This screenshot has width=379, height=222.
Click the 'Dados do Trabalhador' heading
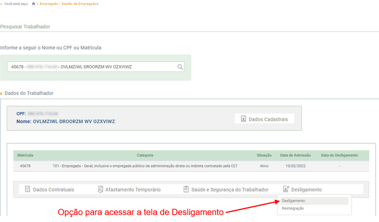[29, 94]
